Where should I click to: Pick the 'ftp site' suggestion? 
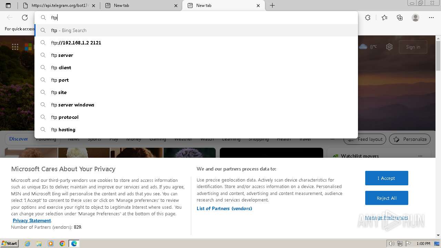coord(196,92)
